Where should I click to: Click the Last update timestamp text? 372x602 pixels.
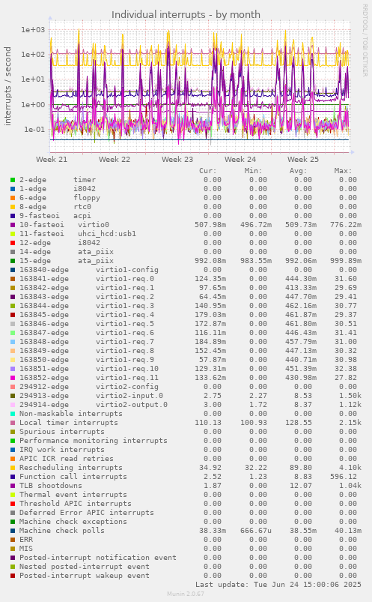click(278, 584)
